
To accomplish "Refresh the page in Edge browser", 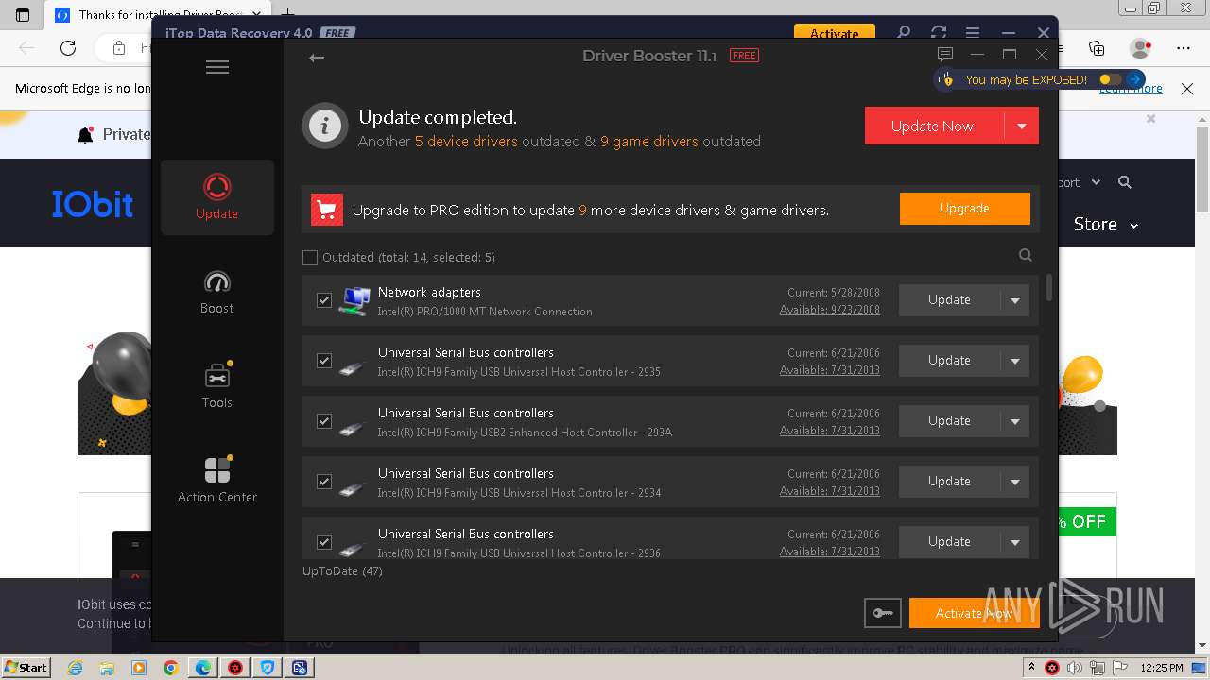I will coord(68,48).
